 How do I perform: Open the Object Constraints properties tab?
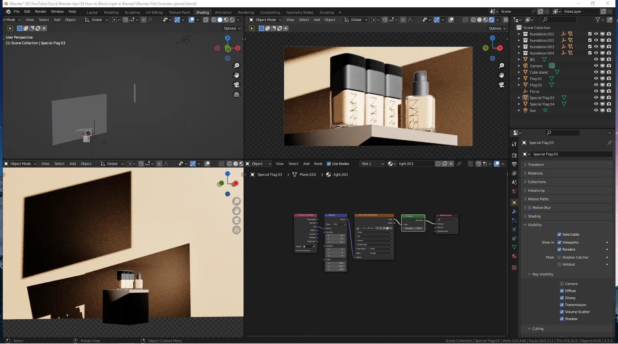tap(514, 238)
